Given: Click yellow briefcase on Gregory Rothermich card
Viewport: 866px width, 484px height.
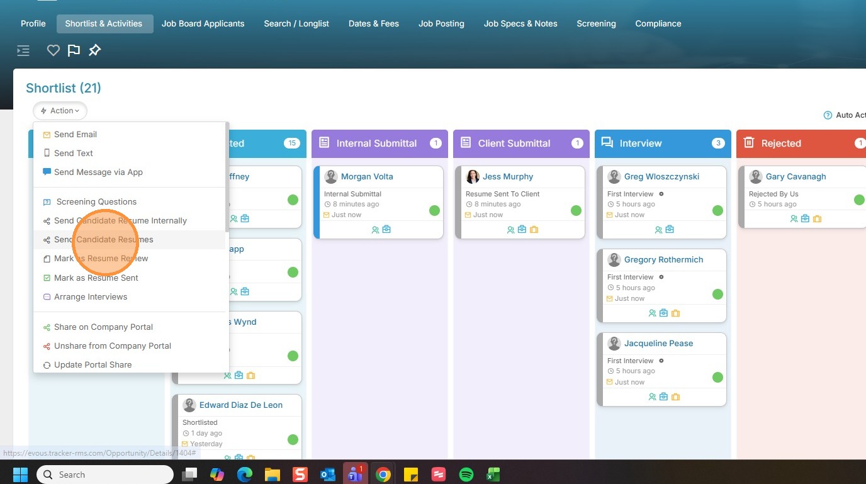Looking at the screenshot, I should (676, 313).
